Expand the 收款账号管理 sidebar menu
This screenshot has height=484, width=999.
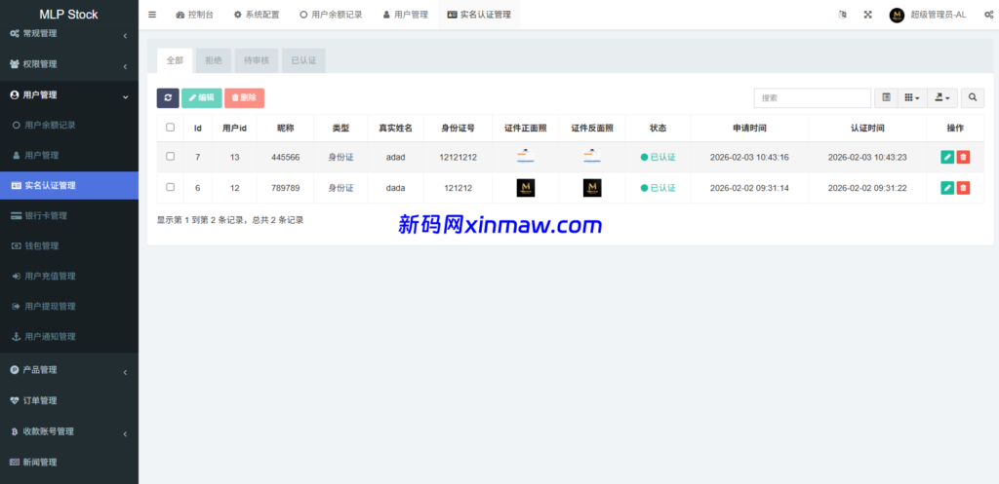tap(69, 431)
